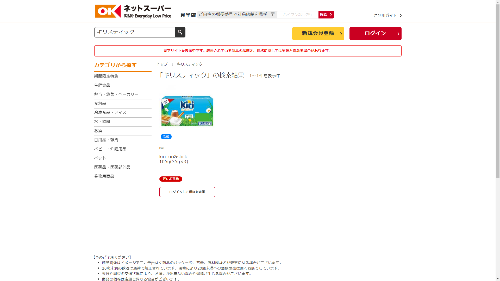Open the kiri&stick product thumbnail
Viewport: 500px width, 281px height.
pyautogui.click(x=187, y=111)
